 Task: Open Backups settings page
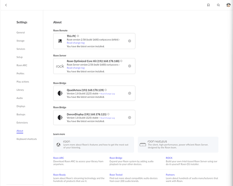click(x=21, y=115)
